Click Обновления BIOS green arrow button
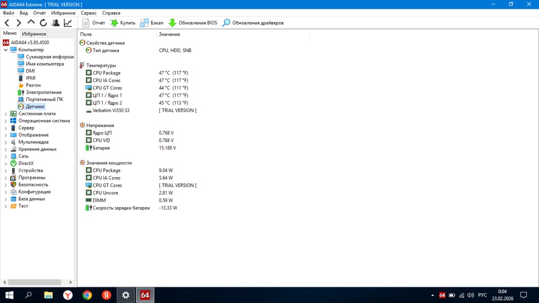 [x=193, y=22]
